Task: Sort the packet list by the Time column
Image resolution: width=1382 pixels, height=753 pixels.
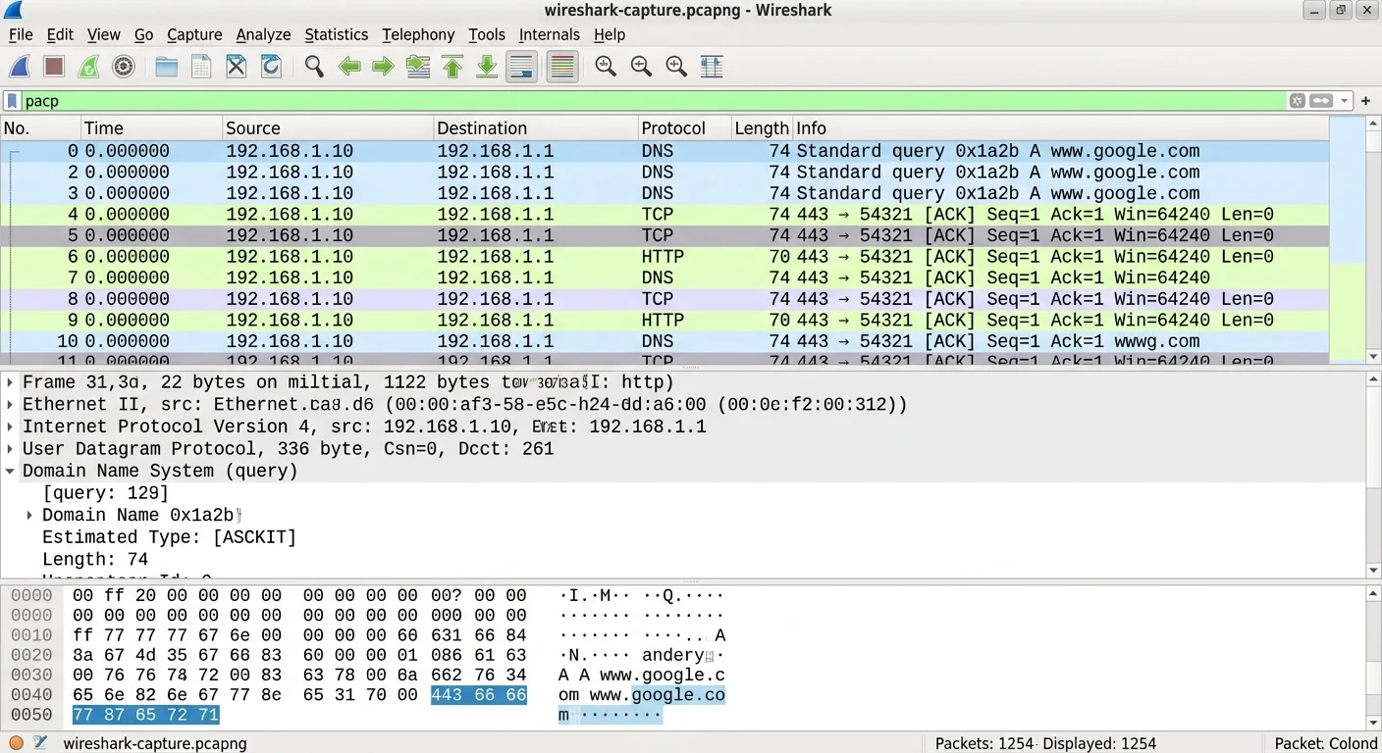Action: pos(151,128)
